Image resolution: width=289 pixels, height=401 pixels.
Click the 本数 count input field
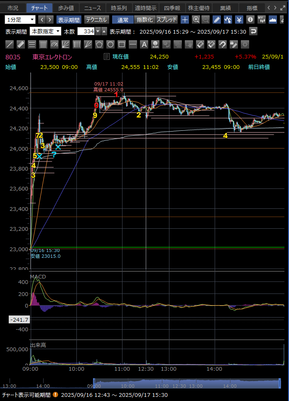pos(86,31)
